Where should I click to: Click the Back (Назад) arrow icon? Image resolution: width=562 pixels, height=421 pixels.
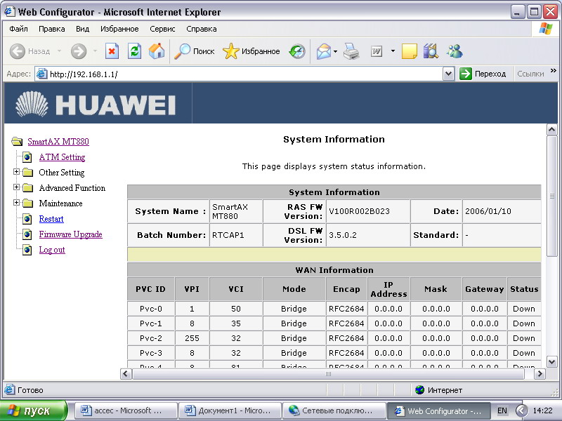17,51
